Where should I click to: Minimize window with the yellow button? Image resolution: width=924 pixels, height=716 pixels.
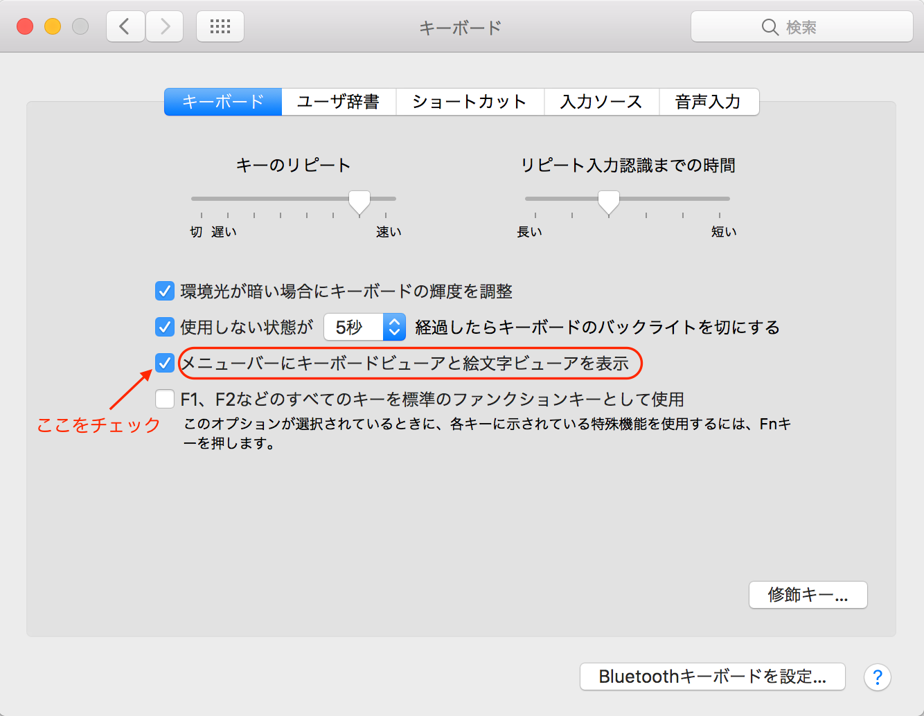pos(53,27)
